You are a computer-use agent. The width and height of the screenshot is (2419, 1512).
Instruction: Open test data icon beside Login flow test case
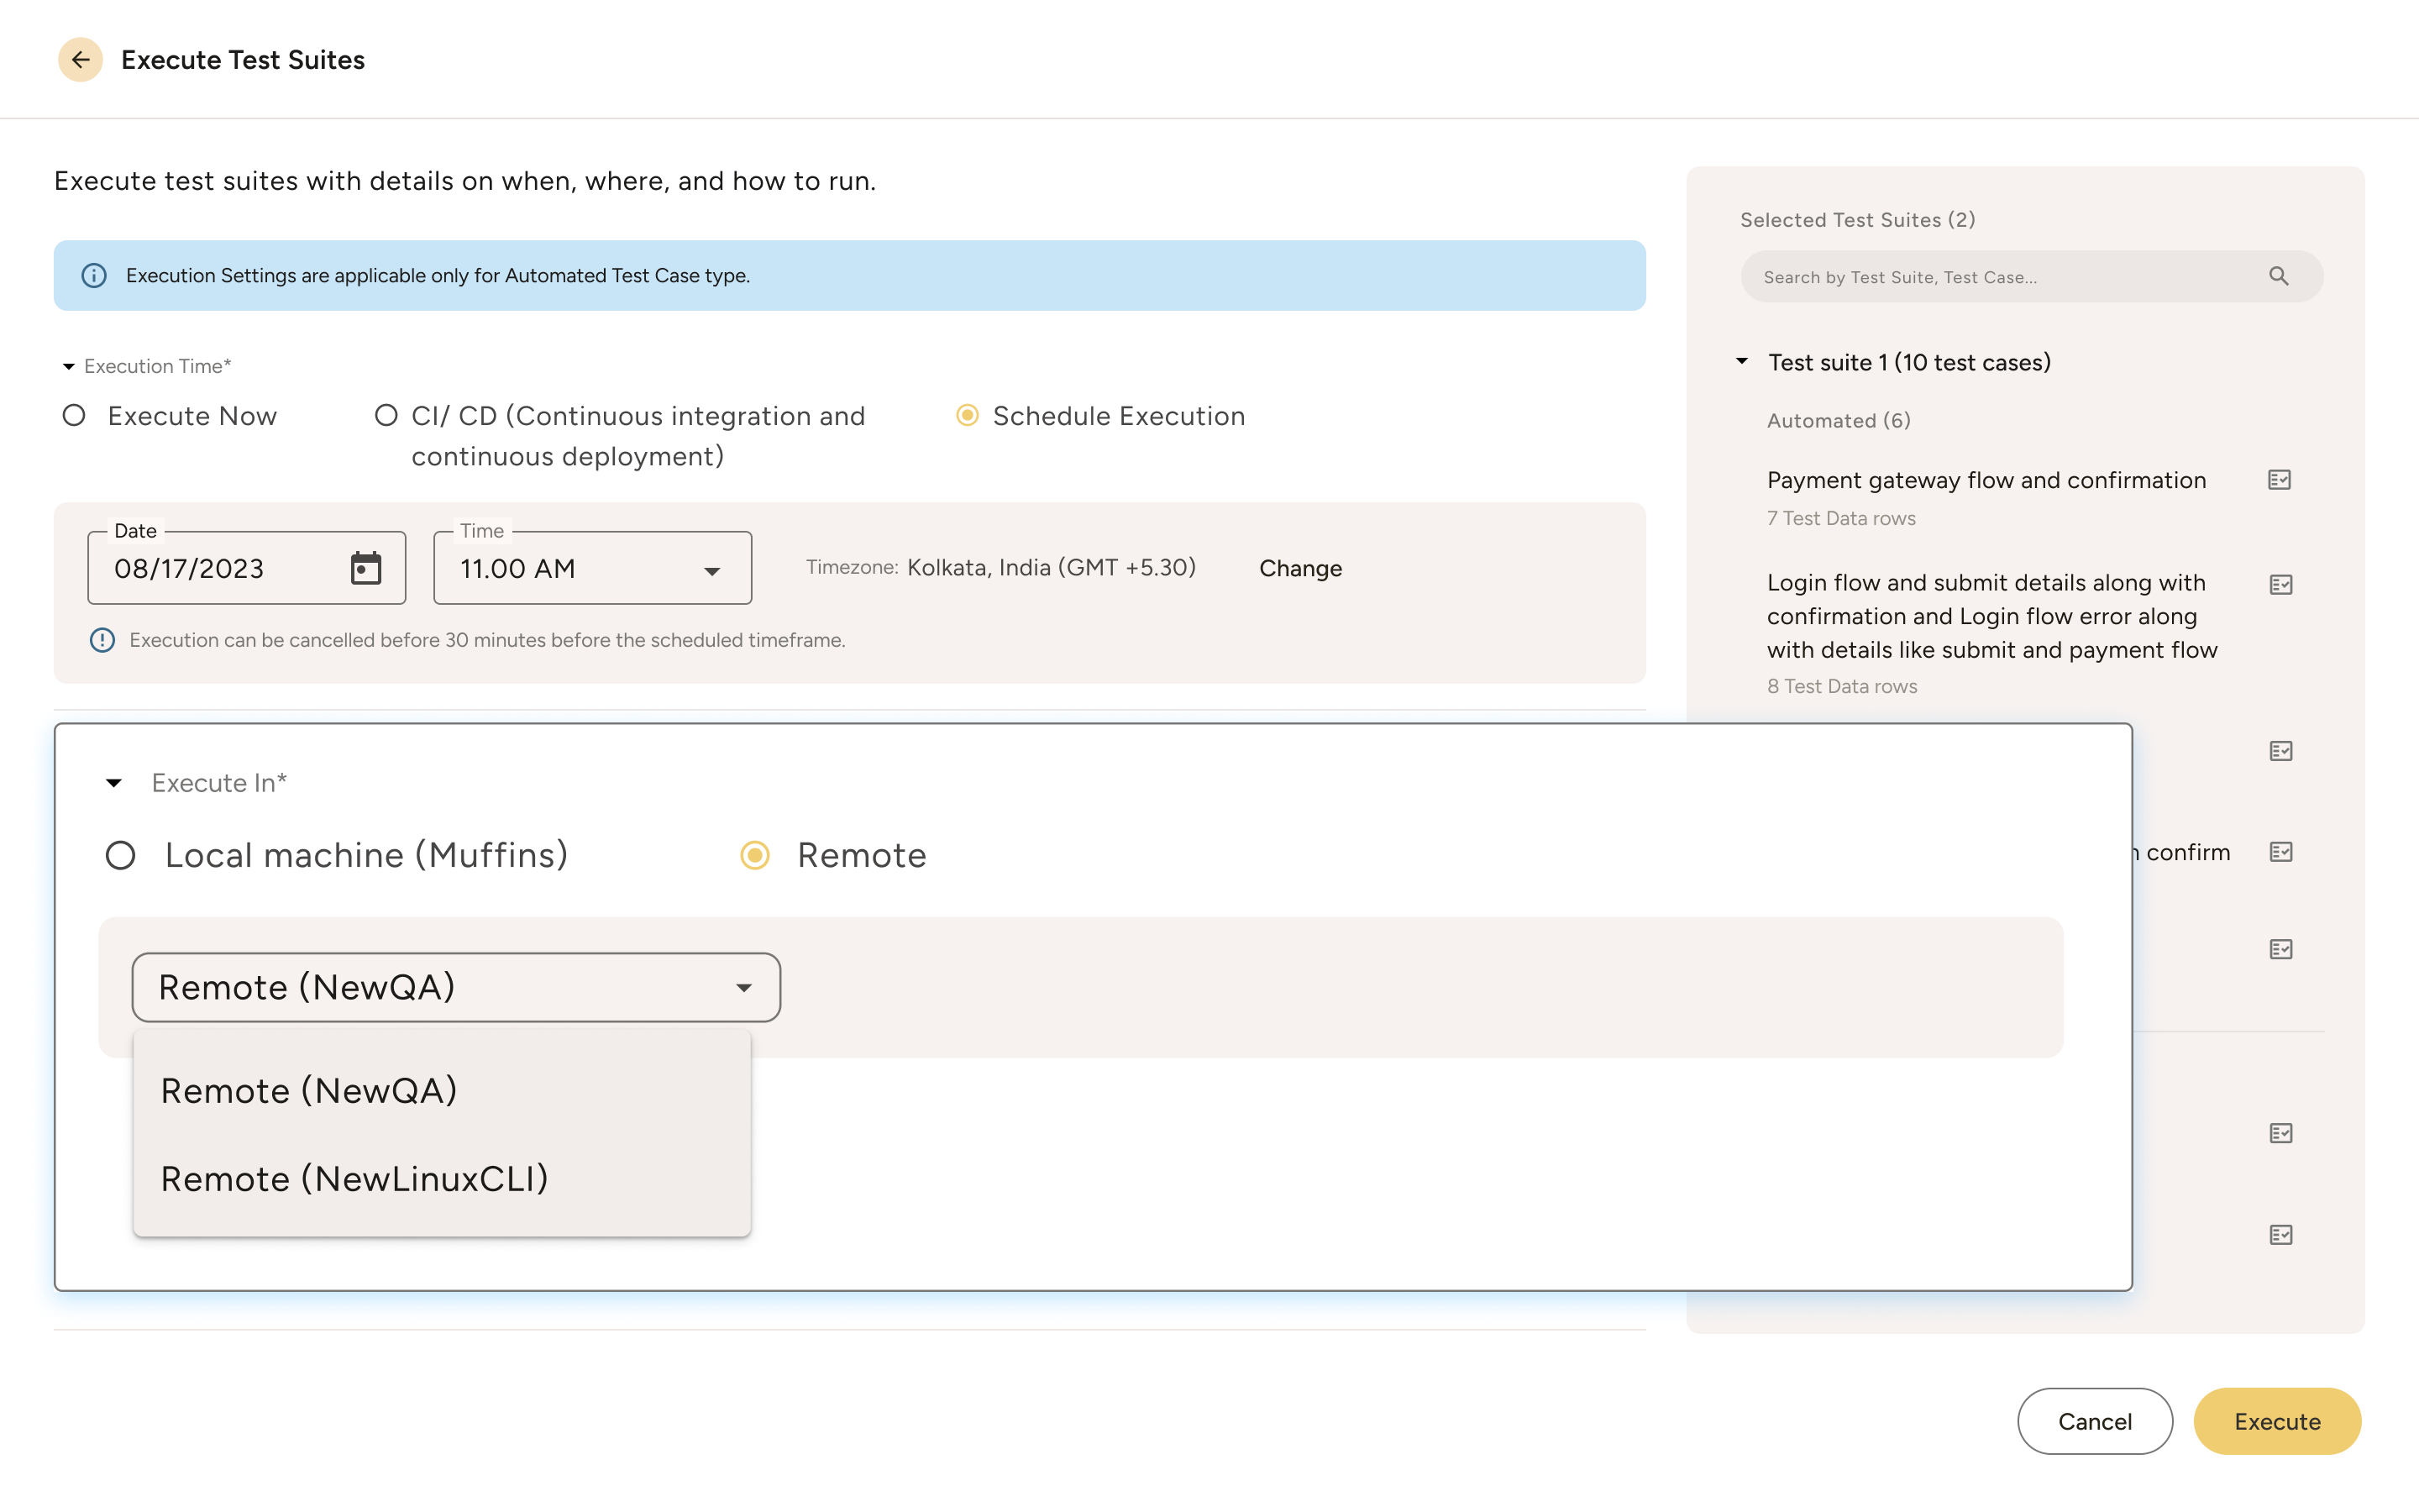(x=2282, y=584)
